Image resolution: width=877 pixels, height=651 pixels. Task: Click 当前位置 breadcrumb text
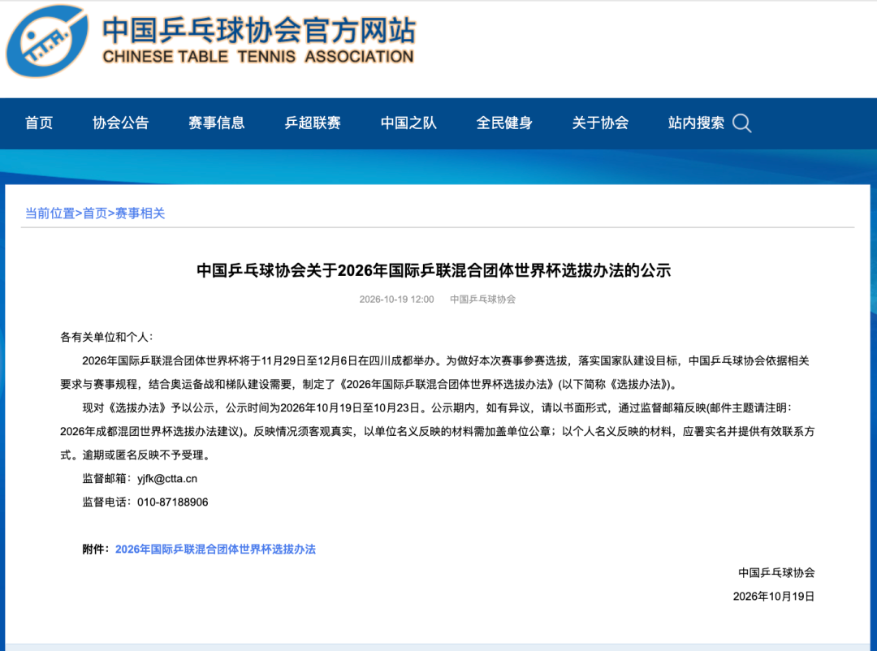50,213
